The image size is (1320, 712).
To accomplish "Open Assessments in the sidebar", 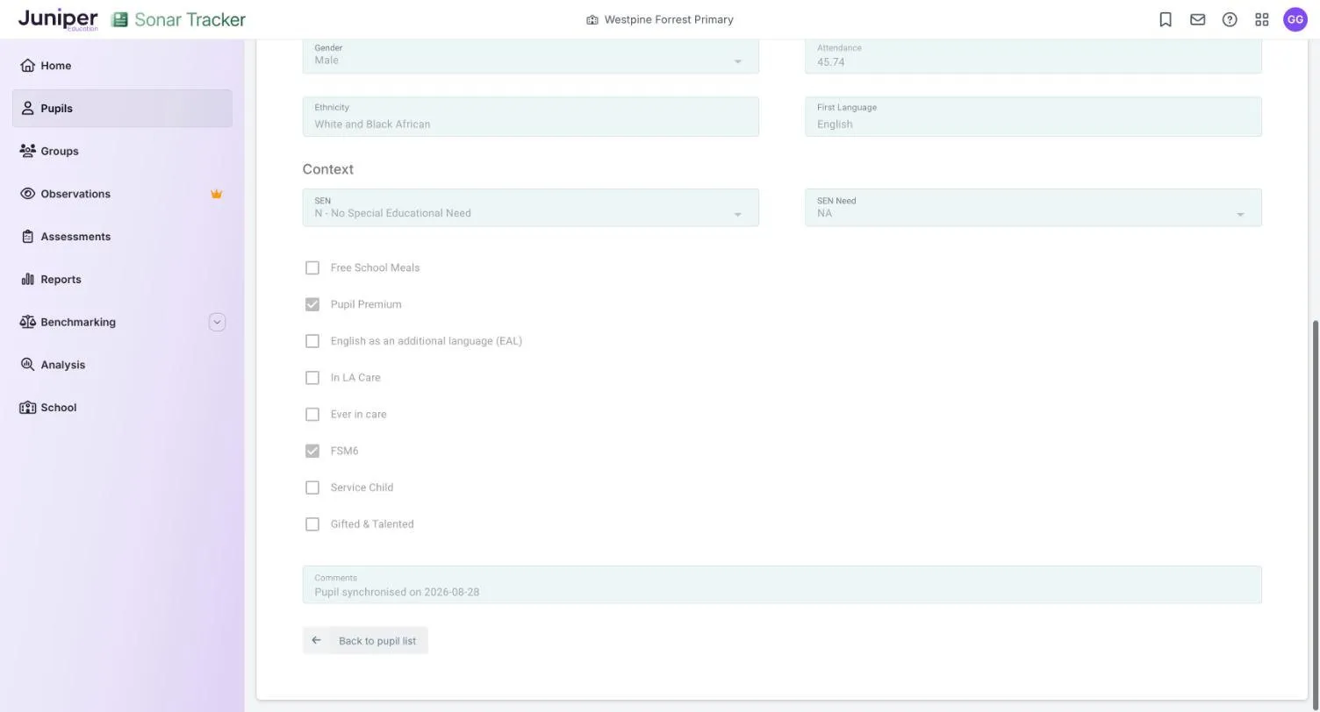I will coord(122,237).
